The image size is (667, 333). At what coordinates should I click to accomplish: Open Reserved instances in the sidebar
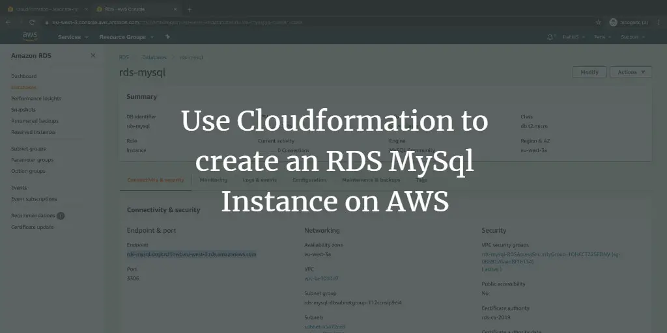[33, 132]
